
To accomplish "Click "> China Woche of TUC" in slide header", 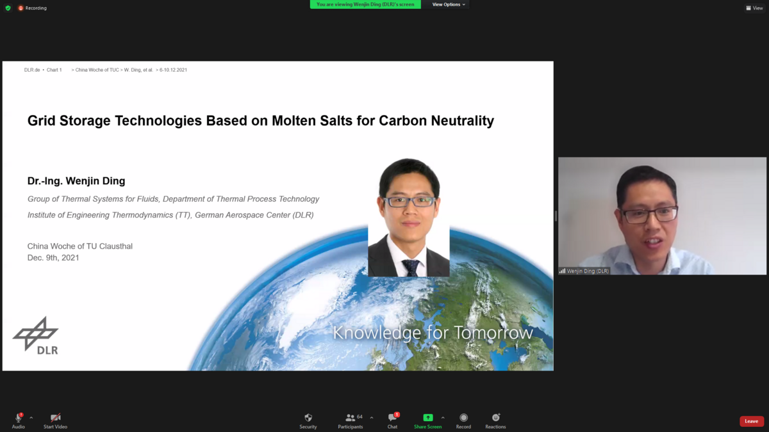I will click(95, 70).
